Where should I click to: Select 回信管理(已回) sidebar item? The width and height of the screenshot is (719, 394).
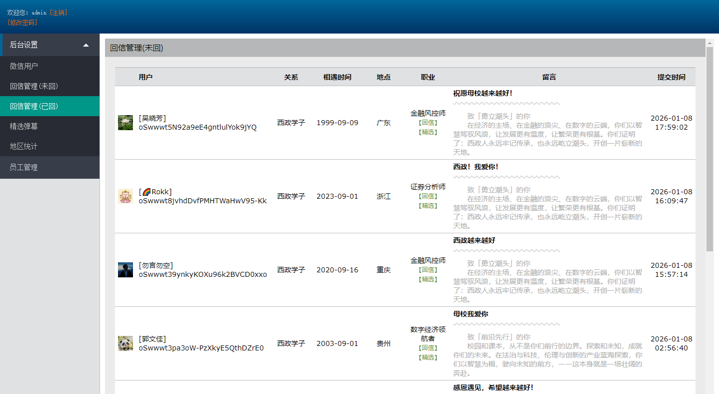click(x=34, y=106)
